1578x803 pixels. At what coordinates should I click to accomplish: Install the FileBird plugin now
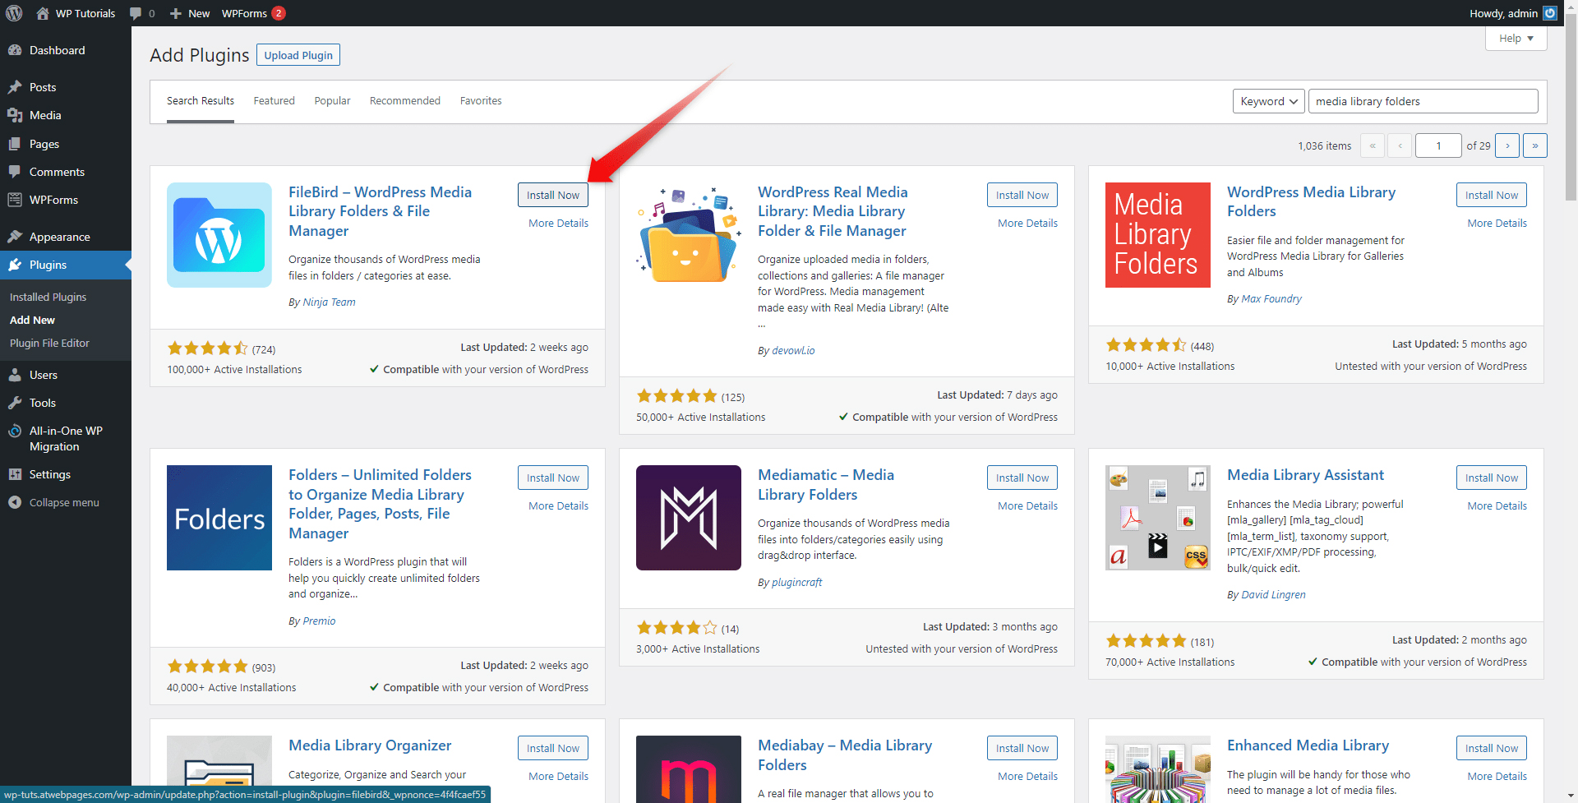click(553, 195)
